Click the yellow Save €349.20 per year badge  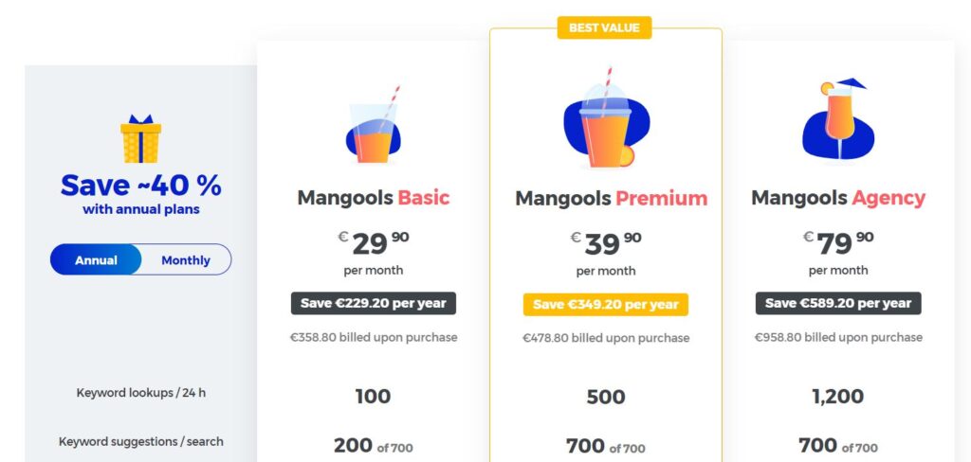pyautogui.click(x=605, y=304)
